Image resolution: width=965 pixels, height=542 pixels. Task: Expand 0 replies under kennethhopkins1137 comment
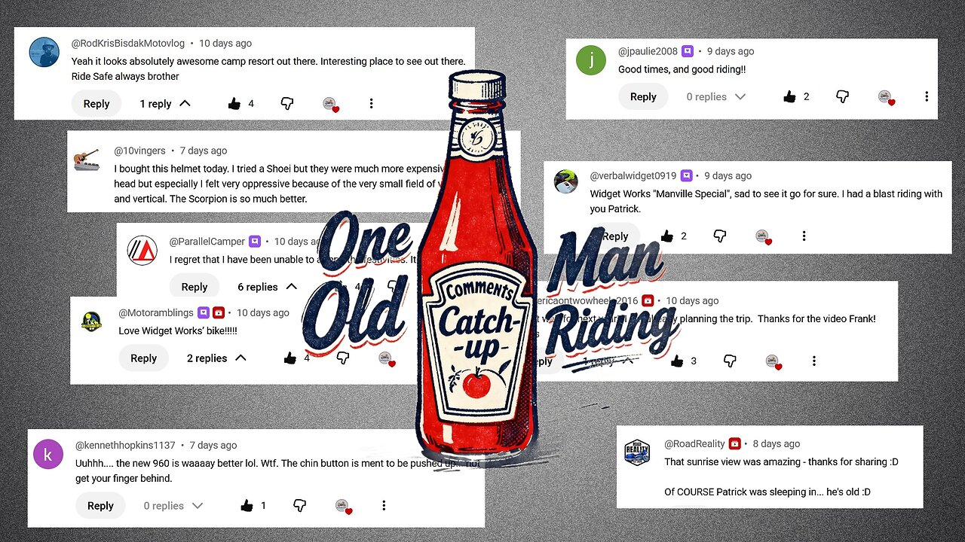(x=173, y=506)
